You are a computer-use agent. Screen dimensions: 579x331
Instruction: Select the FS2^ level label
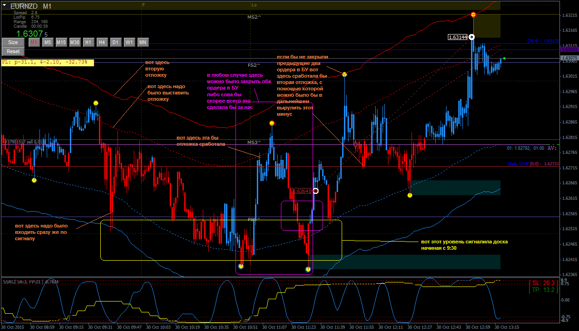(x=255, y=65)
